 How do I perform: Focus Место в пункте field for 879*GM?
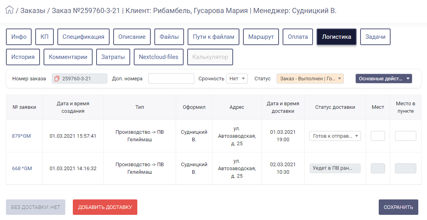pyautogui.click(x=406, y=136)
